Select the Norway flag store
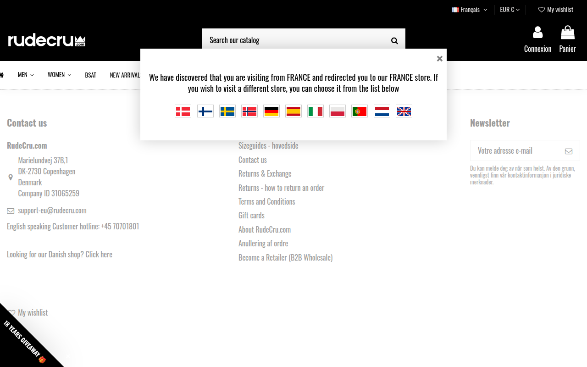This screenshot has width=587, height=367. 249,111
